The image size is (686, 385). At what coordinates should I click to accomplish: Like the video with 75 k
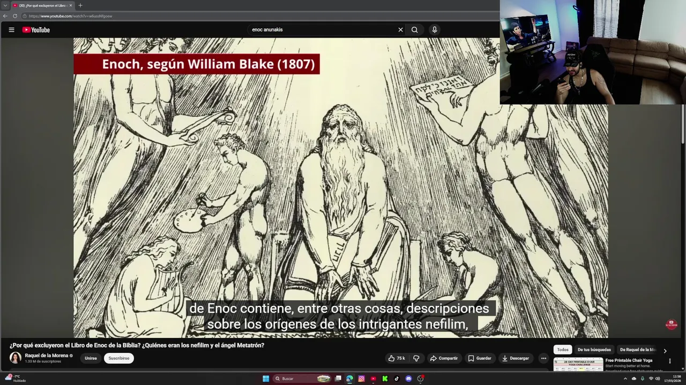pyautogui.click(x=397, y=358)
